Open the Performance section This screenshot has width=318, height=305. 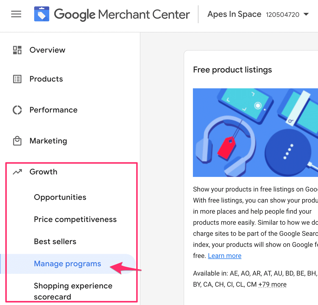[x=54, y=110]
